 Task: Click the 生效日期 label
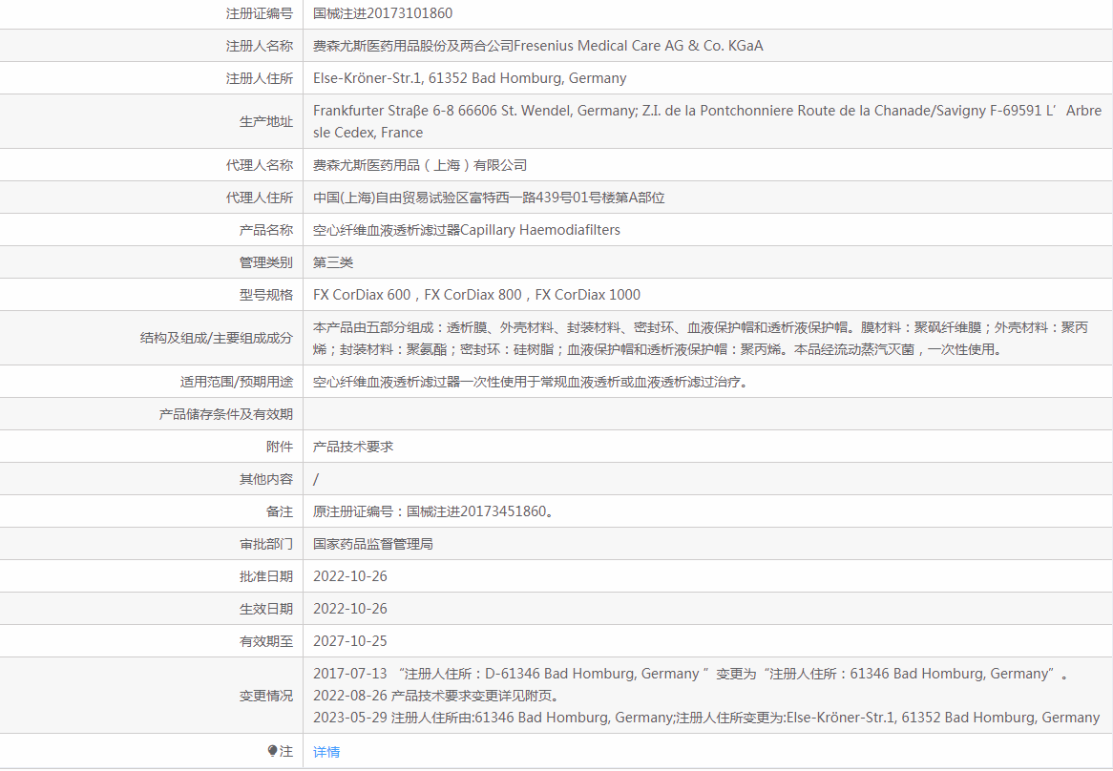[x=266, y=610]
